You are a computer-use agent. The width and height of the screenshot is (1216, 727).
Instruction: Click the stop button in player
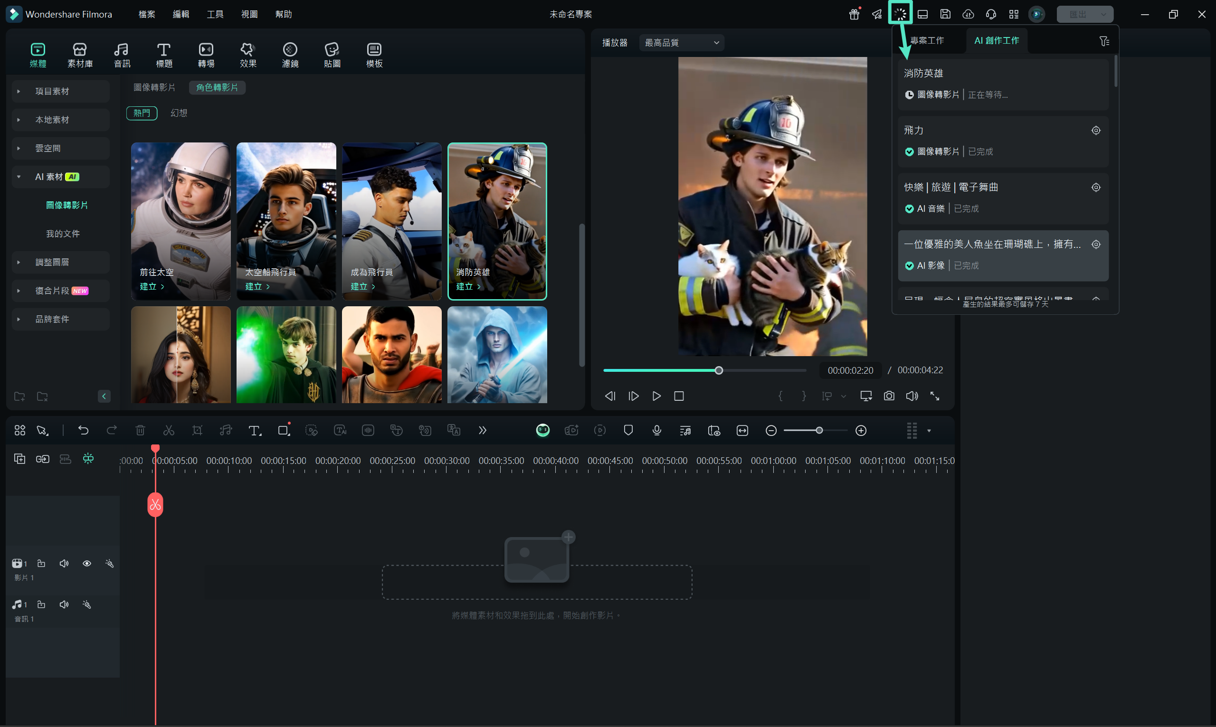click(x=679, y=396)
